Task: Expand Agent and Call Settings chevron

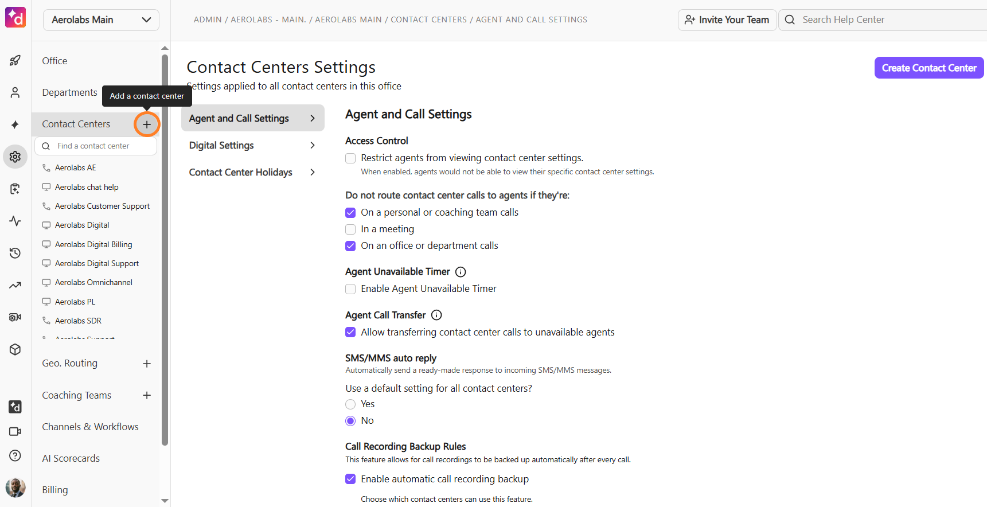Action: point(313,118)
